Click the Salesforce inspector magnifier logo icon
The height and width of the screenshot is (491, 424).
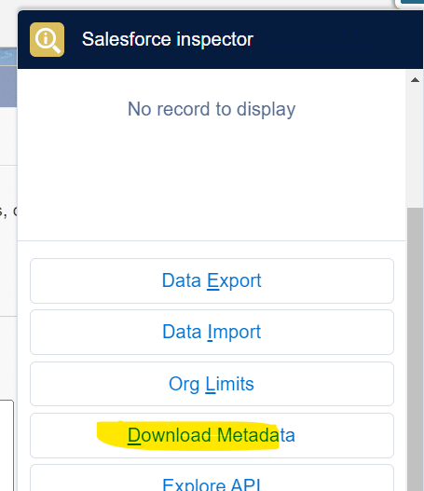(47, 39)
